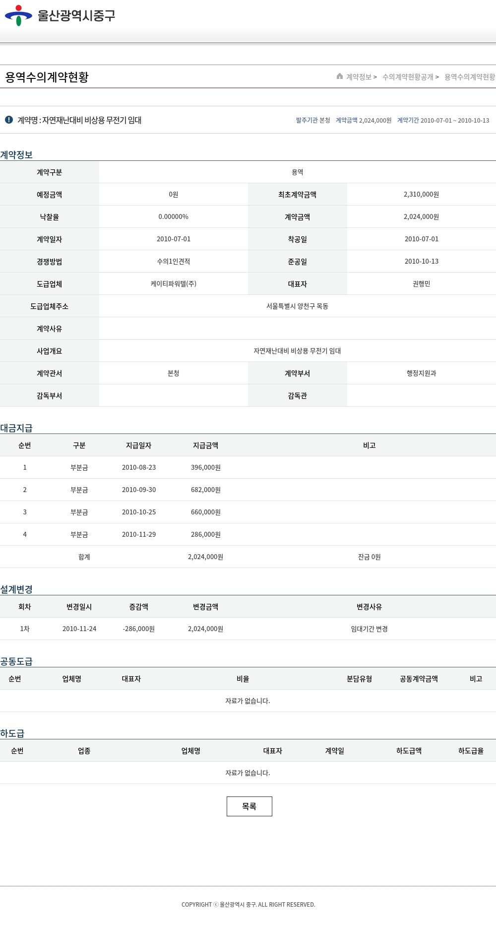
Task: Click the 용역수의계약현황 page heading
Action: 47,77
